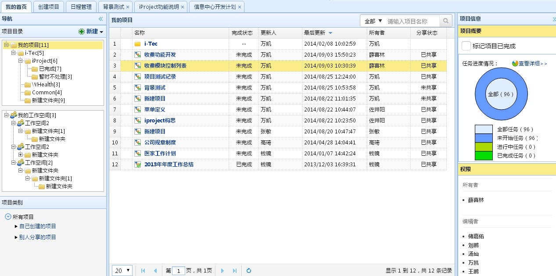The image size is (556, 276).
Task: Close the 信息中心开发计划 tab
Action: click(240, 7)
